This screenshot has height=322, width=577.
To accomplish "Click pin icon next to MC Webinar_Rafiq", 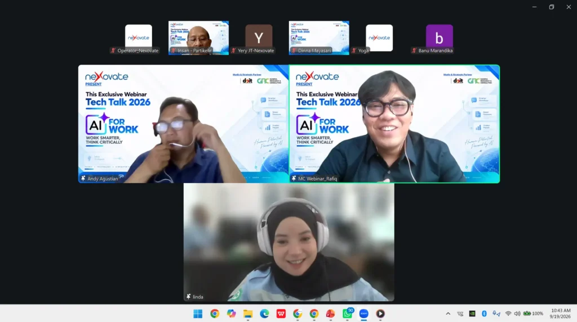I will (294, 179).
